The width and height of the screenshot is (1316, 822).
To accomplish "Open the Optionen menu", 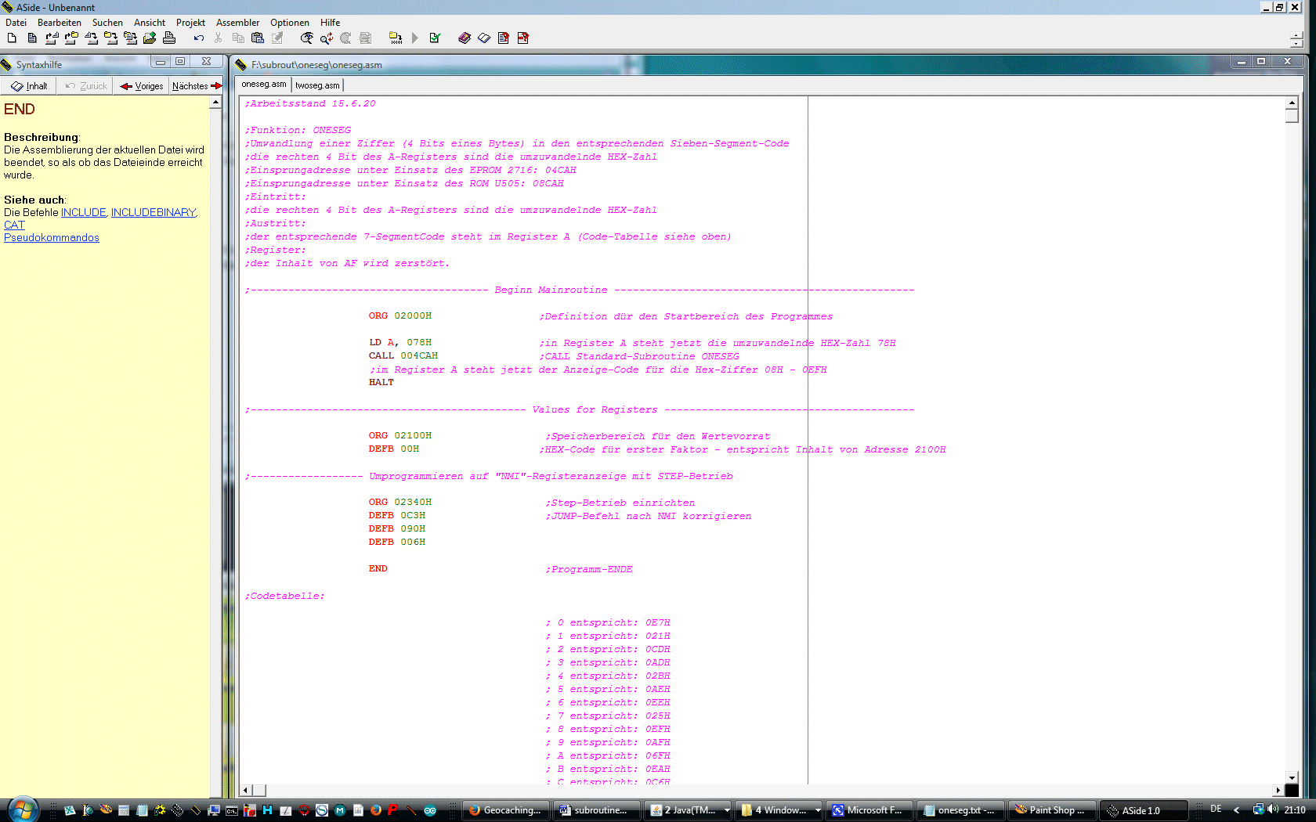I will (290, 23).
